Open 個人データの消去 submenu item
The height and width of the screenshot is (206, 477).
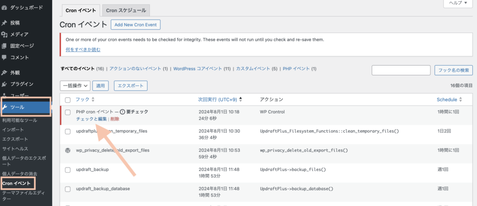tap(20, 174)
